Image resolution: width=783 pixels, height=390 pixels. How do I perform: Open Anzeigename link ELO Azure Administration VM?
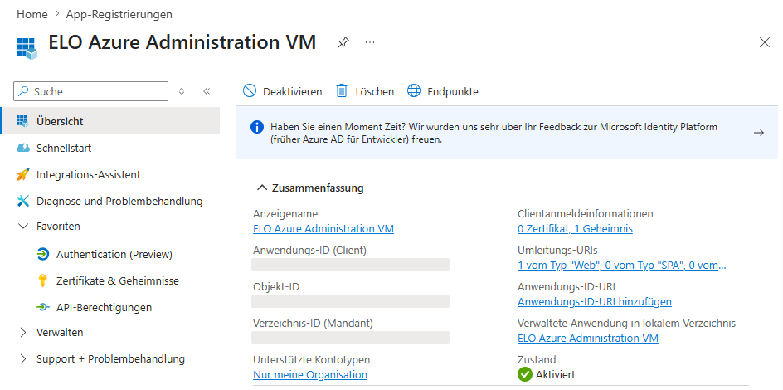tap(323, 229)
